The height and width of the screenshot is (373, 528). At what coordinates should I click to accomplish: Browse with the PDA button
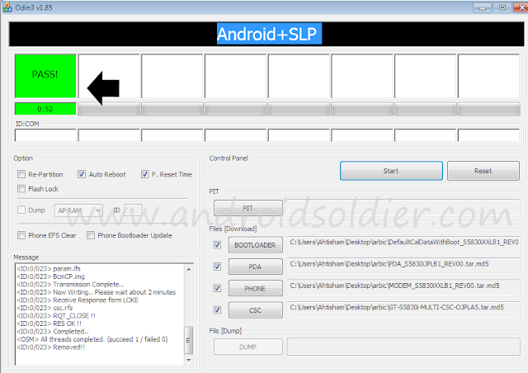(255, 267)
